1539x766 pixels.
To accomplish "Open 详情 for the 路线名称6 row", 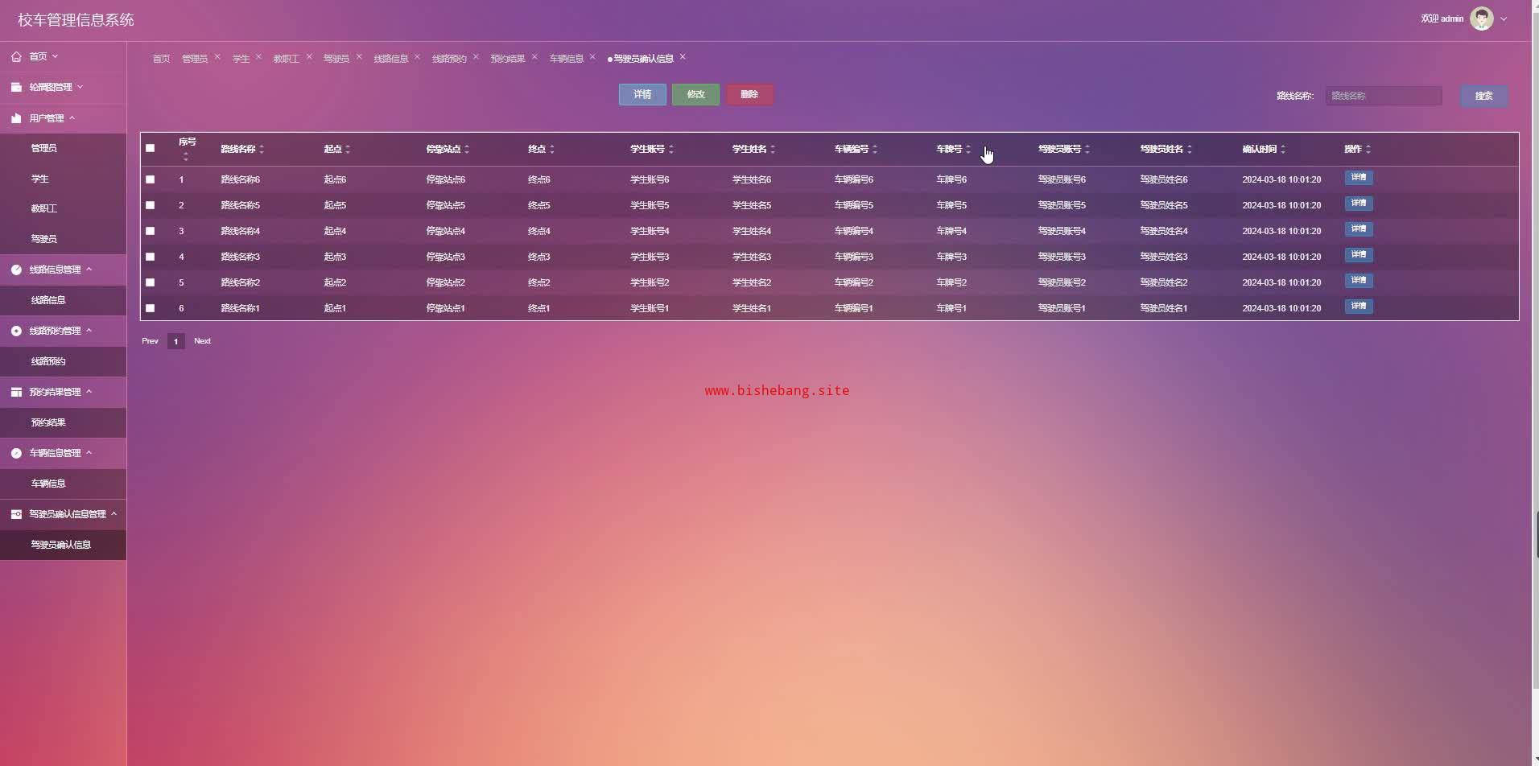I will tap(1359, 178).
